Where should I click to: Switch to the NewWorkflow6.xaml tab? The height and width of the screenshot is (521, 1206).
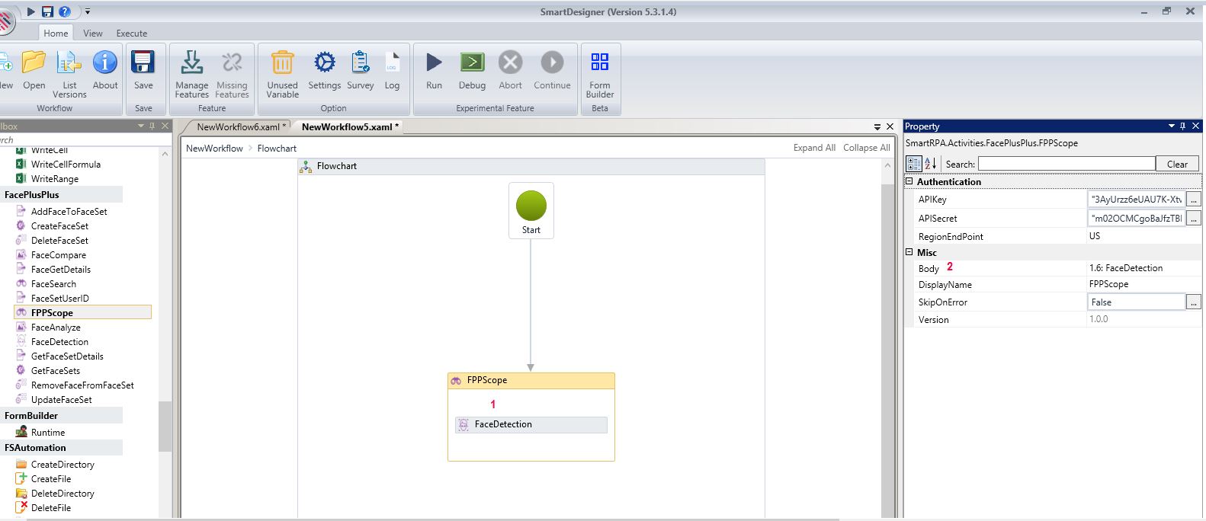(241, 127)
